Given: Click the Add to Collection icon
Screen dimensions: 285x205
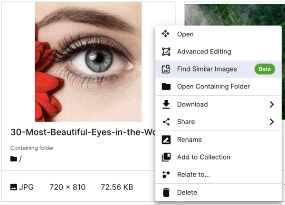Looking at the screenshot, I should 166,157.
